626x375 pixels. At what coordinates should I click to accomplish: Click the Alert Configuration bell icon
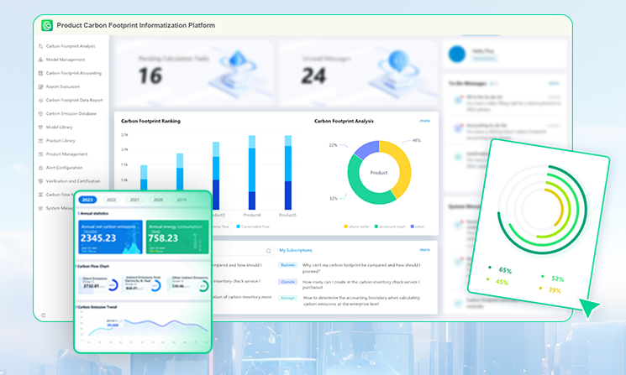pos(40,168)
